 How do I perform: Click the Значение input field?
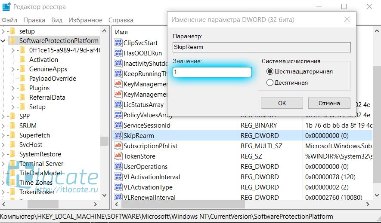click(212, 72)
